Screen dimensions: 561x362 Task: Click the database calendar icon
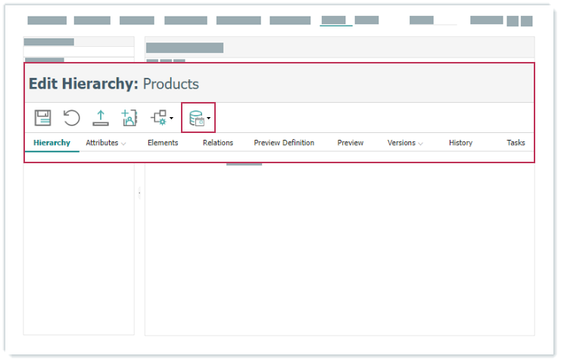196,119
